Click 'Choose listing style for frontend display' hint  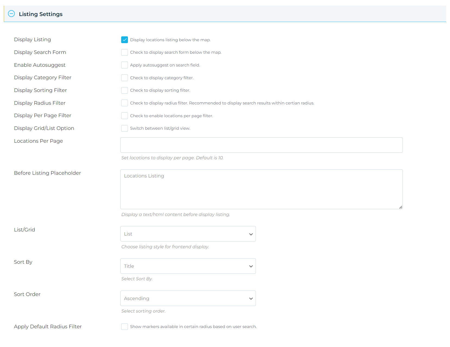coord(165,247)
